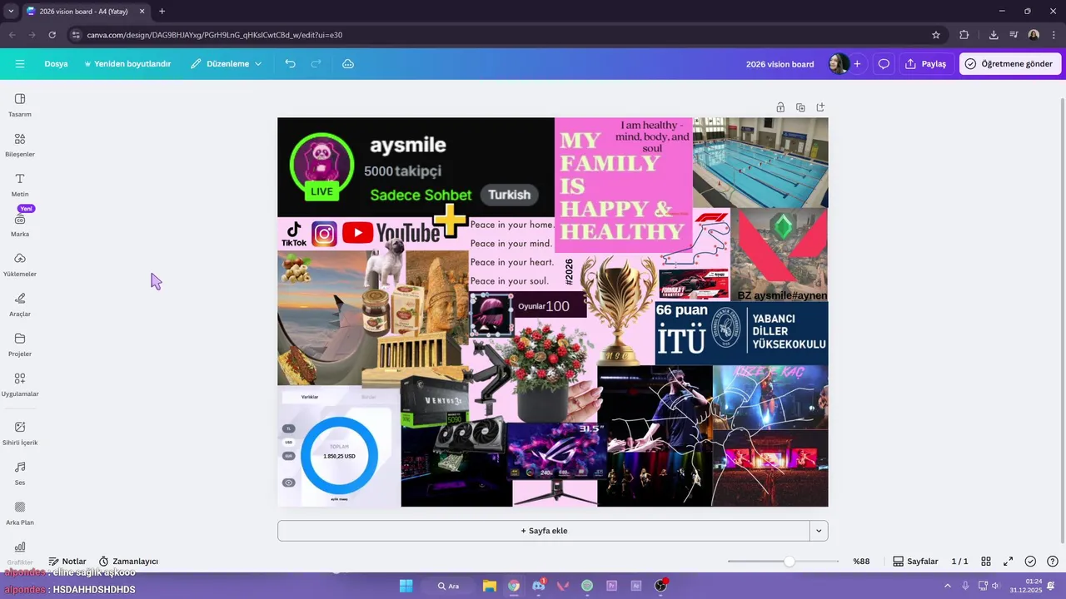This screenshot has height=599, width=1066.
Task: Click Öğretmene gönder button
Action: coord(1009,64)
